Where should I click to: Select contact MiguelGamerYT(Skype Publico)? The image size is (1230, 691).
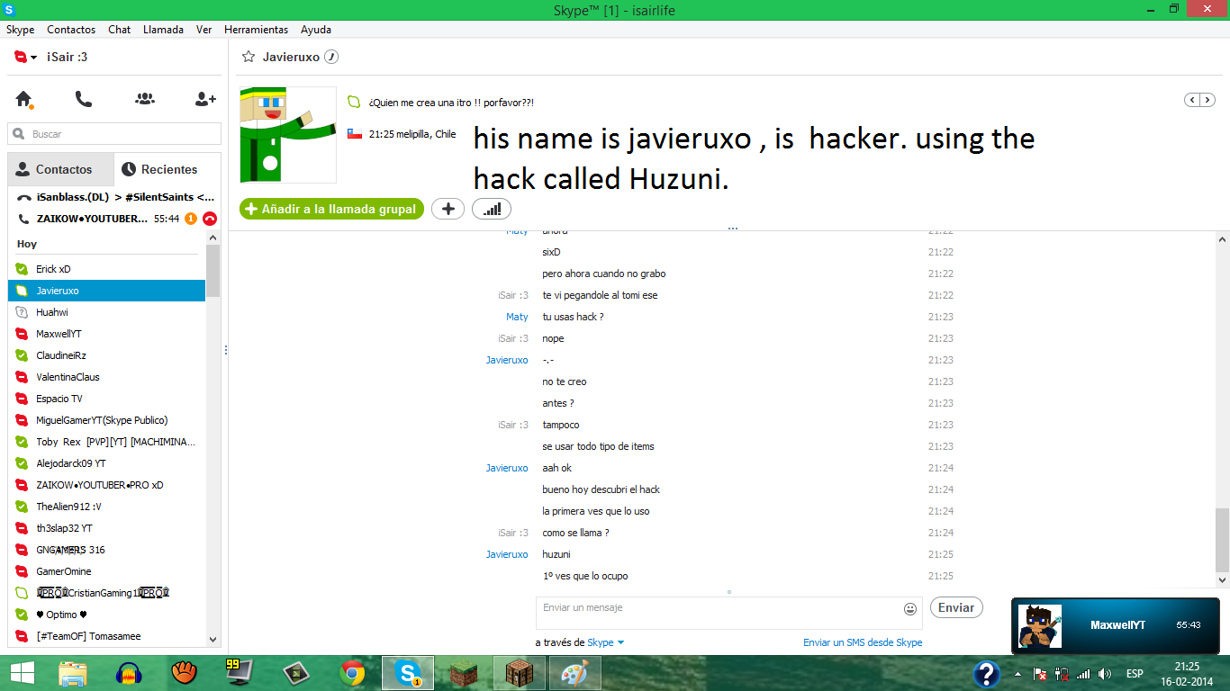106,420
